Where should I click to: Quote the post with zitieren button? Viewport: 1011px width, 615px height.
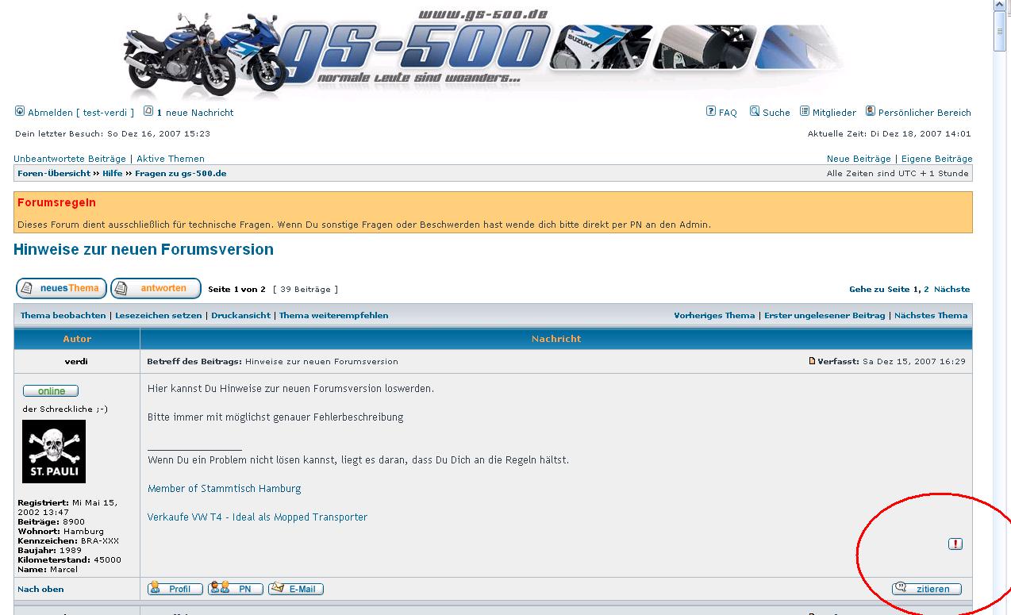coord(926,589)
